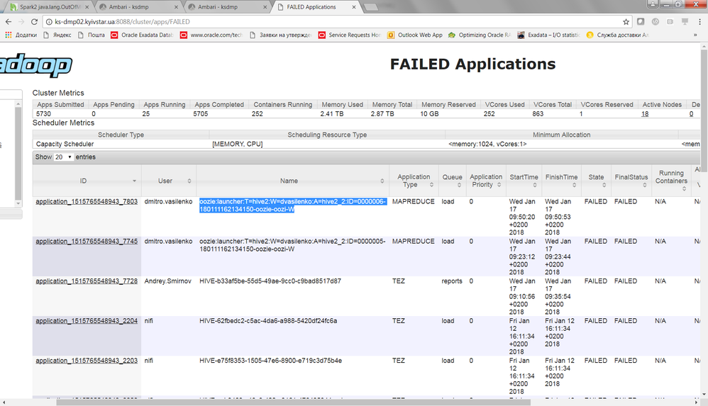Click HIVE-62fbedc2-c5ac-4da6-a988-5420df24fc6a name
This screenshot has height=406, width=708.
tap(268, 321)
